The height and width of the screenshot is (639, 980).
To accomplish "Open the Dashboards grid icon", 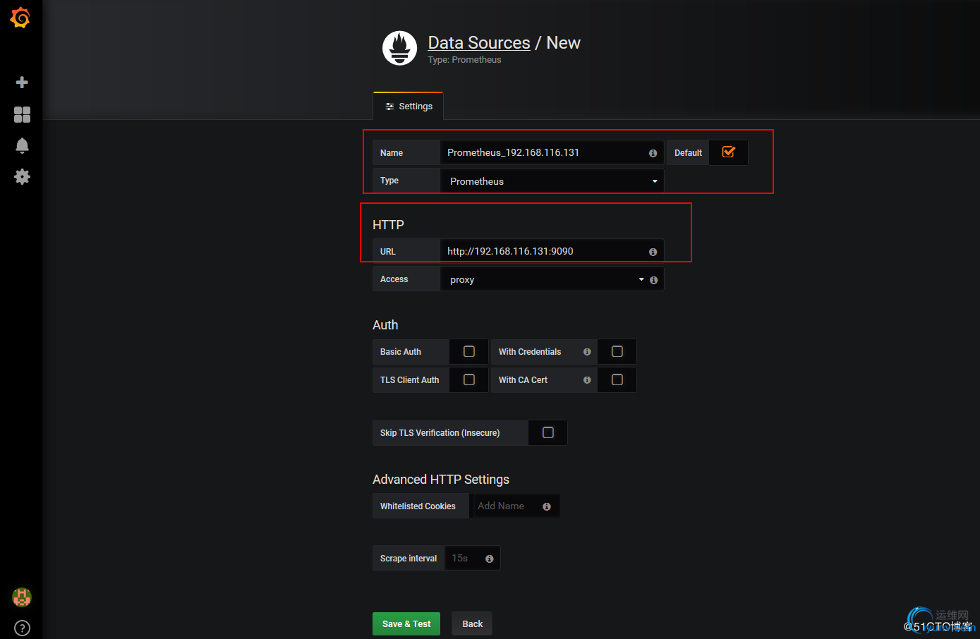I will click(x=22, y=114).
